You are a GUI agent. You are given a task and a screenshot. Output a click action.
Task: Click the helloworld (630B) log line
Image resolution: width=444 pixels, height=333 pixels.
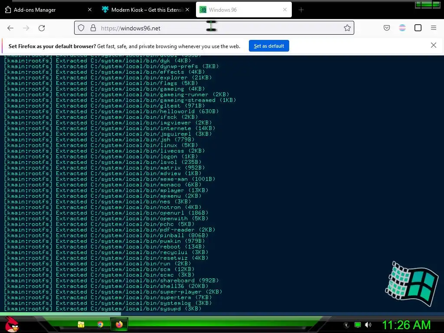pyautogui.click(x=111, y=111)
